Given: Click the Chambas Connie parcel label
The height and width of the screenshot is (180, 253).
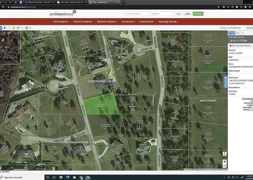Looking at the screenshot, I should coord(65,103).
